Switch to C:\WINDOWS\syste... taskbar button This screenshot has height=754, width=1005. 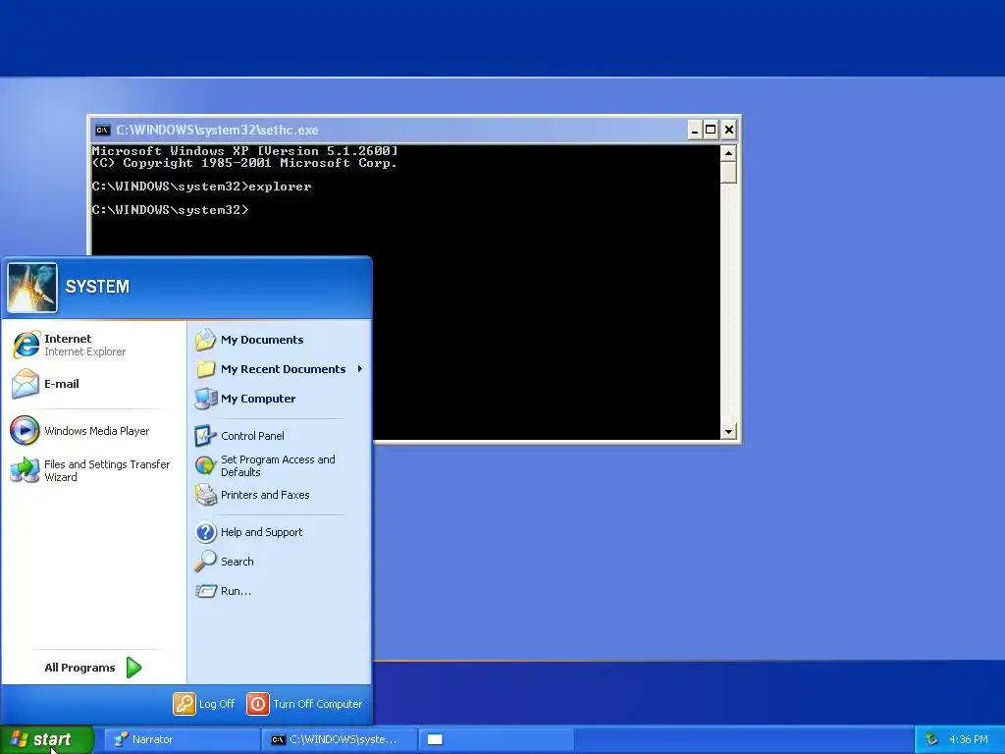(x=339, y=739)
